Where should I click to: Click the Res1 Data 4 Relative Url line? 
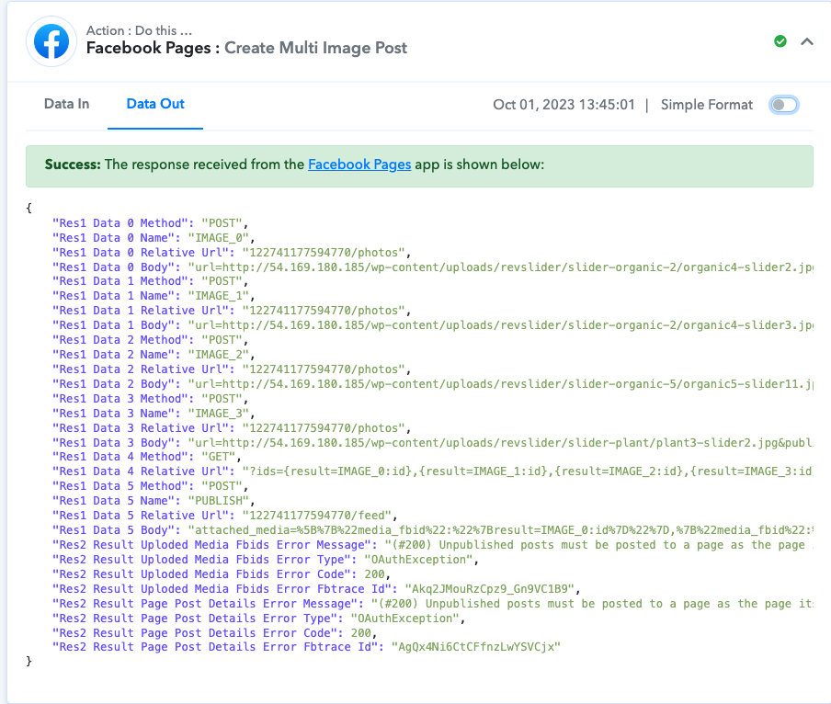432,471
